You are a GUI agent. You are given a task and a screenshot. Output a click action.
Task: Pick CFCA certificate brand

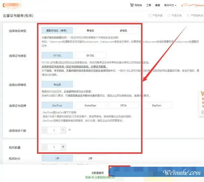(x=123, y=106)
